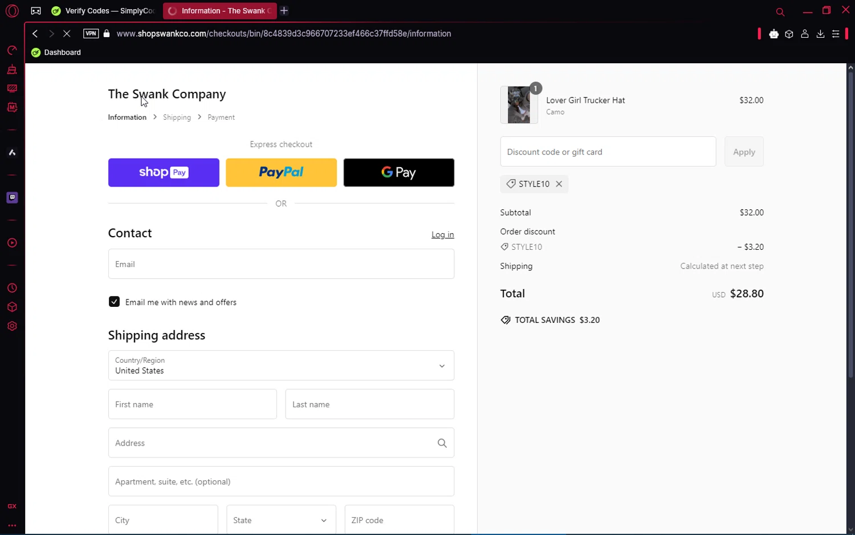The width and height of the screenshot is (855, 535).
Task: Pay with Shop Pay button
Action: pos(164,172)
